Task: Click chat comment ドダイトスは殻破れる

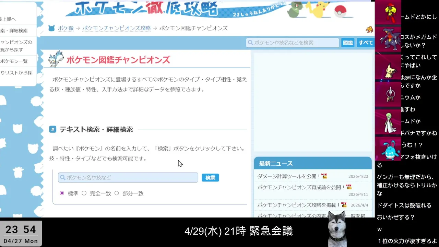Action: [x=404, y=205]
